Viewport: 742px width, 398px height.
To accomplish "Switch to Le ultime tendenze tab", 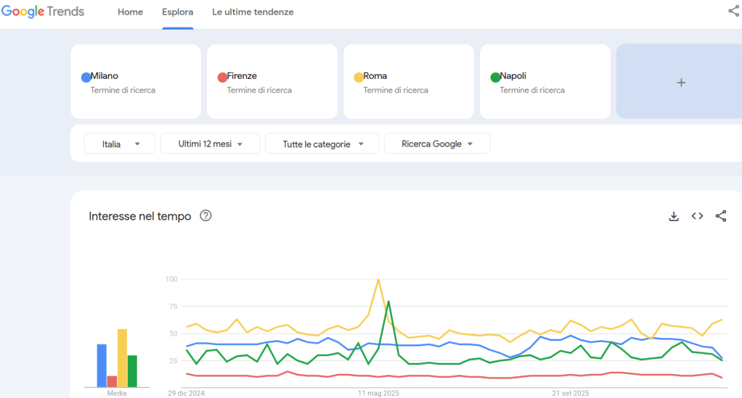I will [253, 12].
